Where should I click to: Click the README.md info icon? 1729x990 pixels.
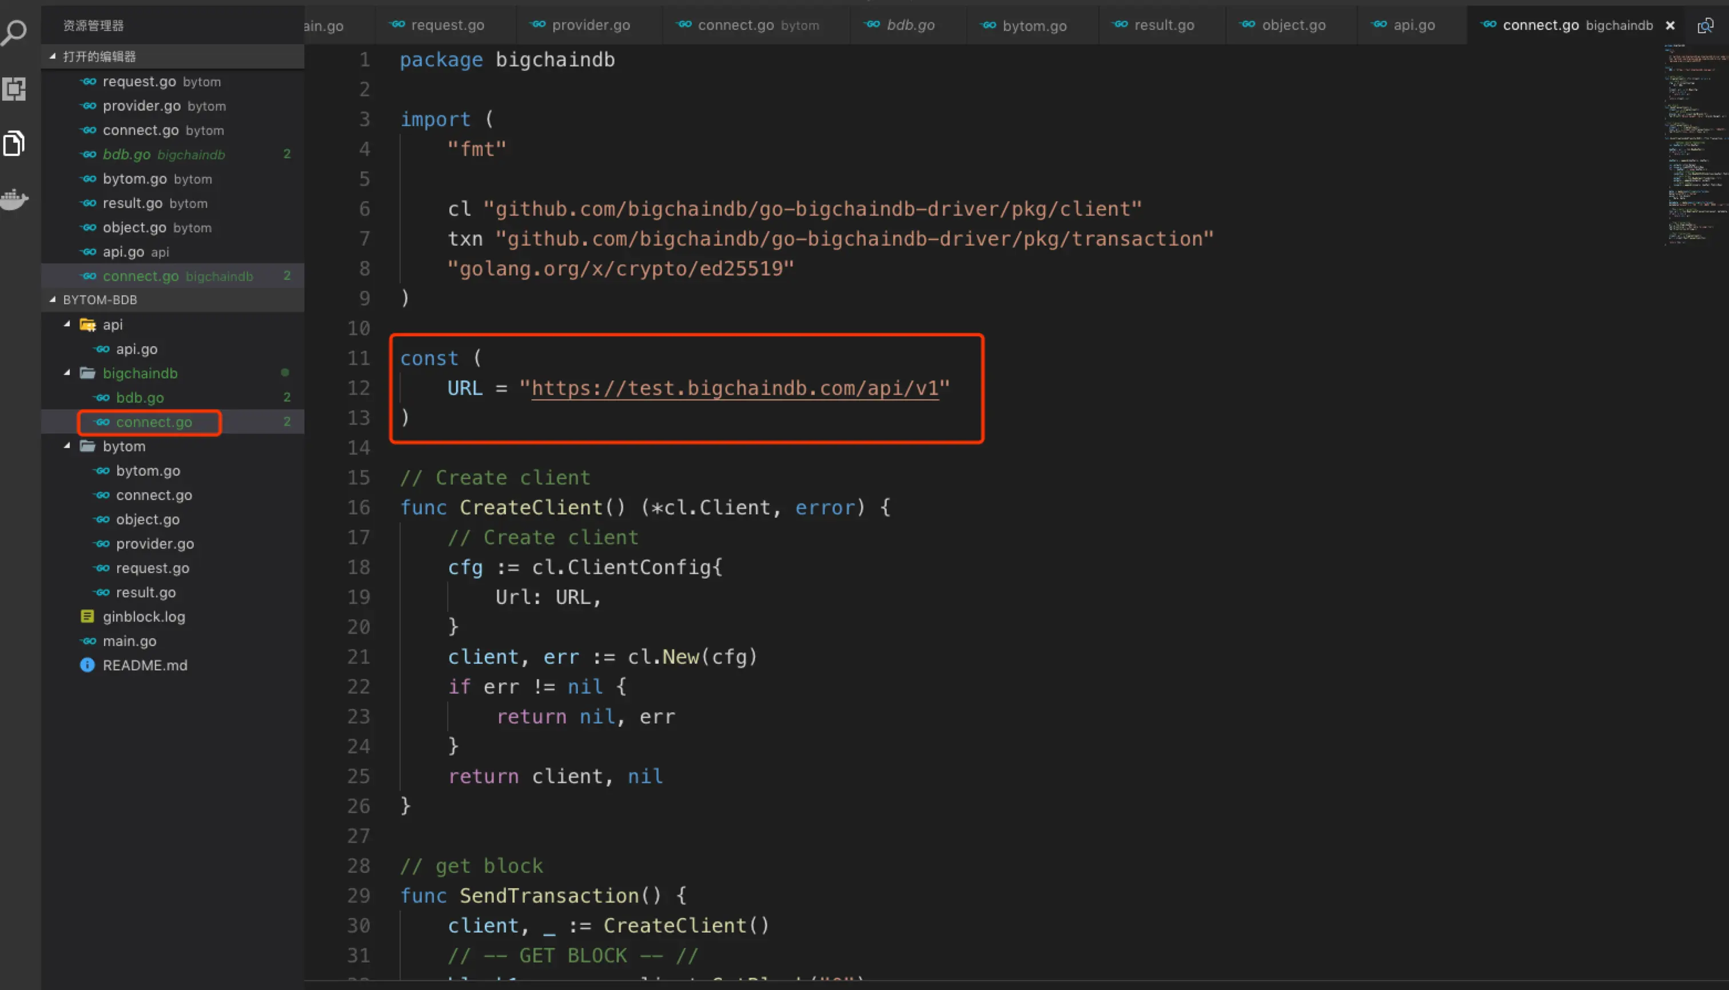tap(87, 665)
